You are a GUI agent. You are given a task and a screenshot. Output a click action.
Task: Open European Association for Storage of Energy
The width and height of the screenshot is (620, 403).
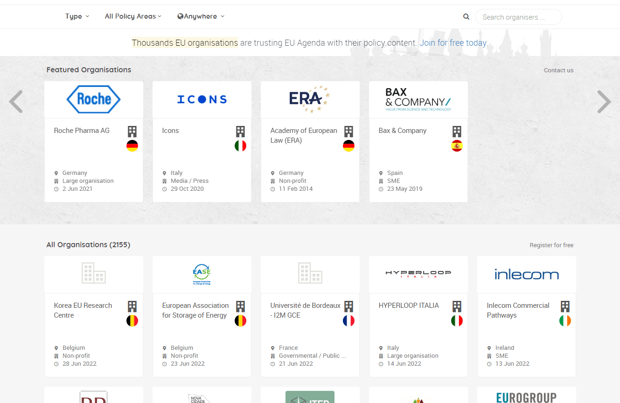(195, 310)
